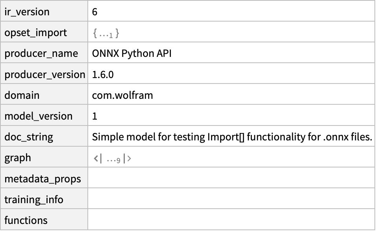The width and height of the screenshot is (376, 231).
Task: Click the empty metadata_props value cell
Action: pos(231,178)
